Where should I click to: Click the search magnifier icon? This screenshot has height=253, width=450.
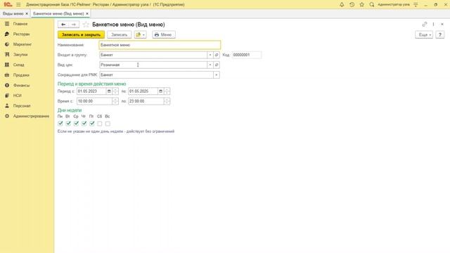coord(372,5)
